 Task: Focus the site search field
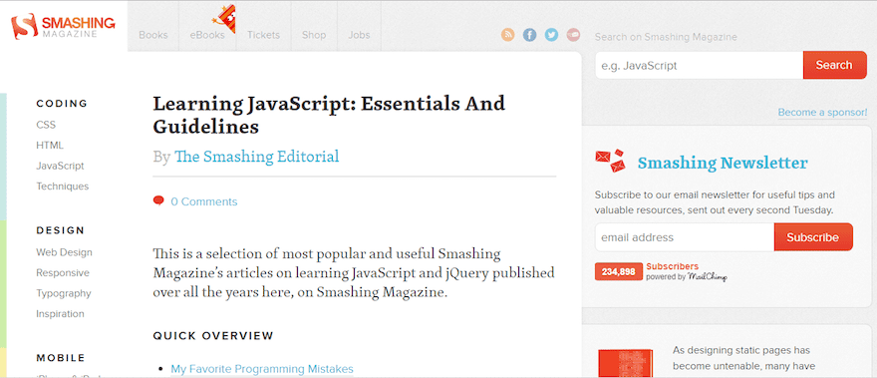(x=700, y=66)
